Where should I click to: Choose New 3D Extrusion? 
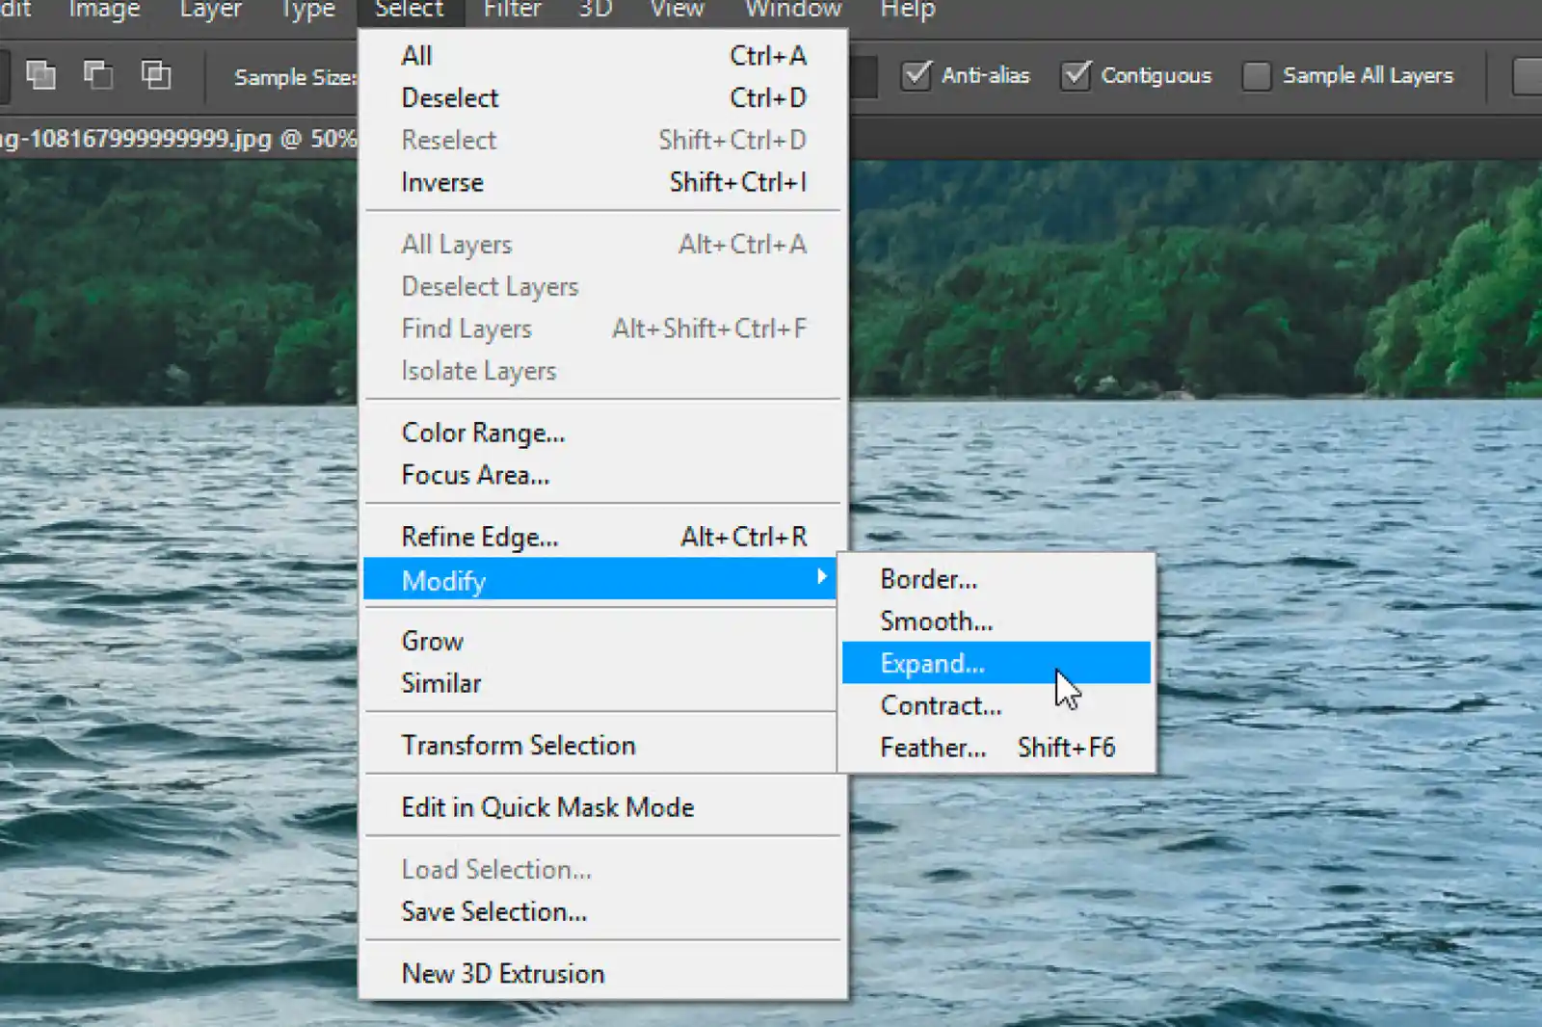pos(603,973)
